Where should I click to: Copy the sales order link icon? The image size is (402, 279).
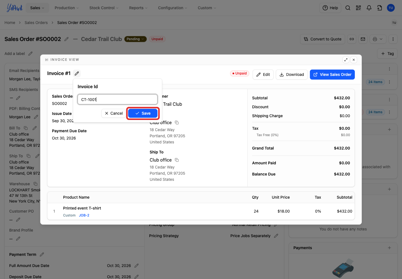[352, 39]
